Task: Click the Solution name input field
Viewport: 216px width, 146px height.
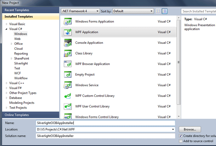Action: (x=105, y=136)
